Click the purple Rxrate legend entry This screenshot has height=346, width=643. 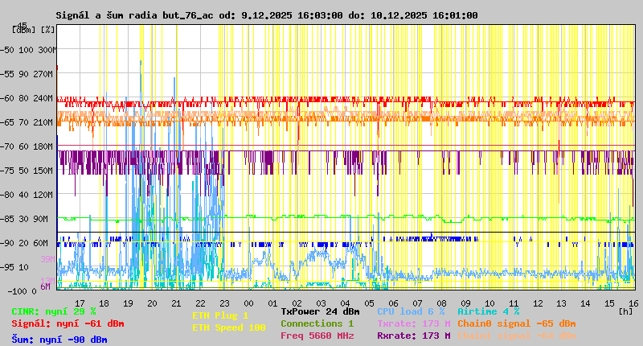413,336
